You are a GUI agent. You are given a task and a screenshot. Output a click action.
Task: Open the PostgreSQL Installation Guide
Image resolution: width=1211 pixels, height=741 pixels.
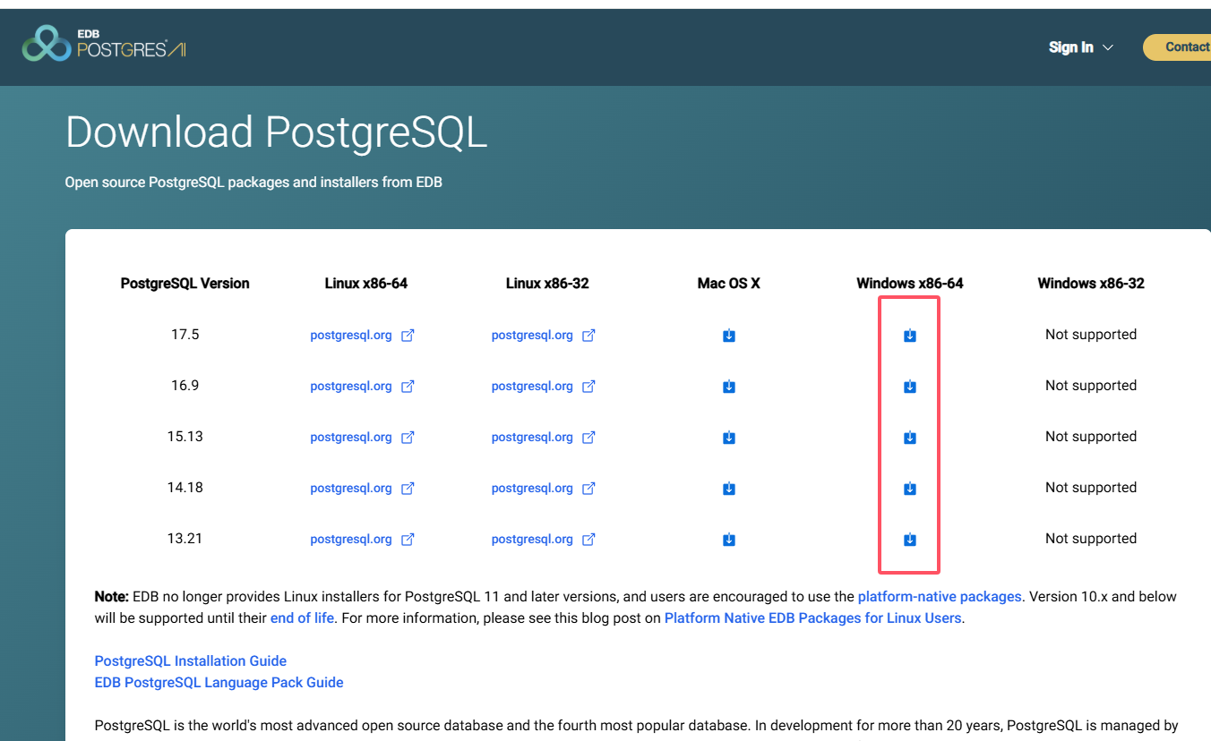click(191, 661)
